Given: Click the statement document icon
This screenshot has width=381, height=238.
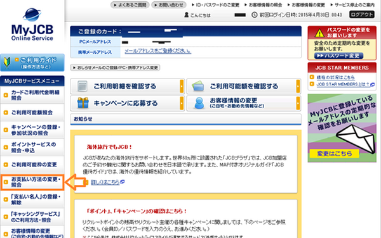Looking at the screenshot, I should 83,86.
